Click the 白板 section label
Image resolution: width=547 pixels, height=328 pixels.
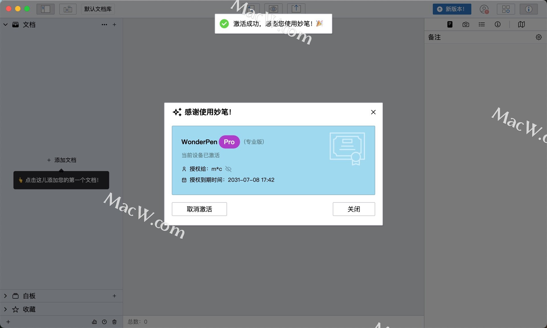tap(29, 296)
